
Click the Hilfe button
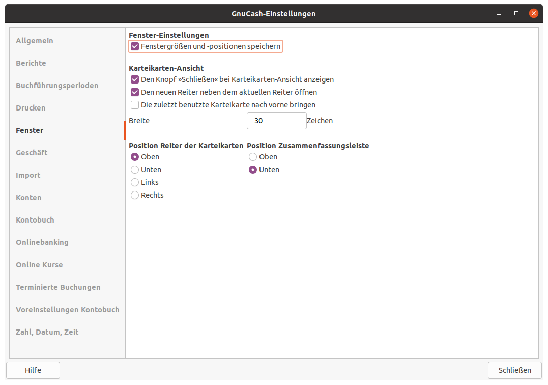coord(33,370)
